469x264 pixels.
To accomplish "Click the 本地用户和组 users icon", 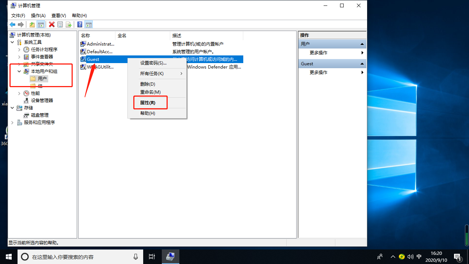I will [x=26, y=71].
